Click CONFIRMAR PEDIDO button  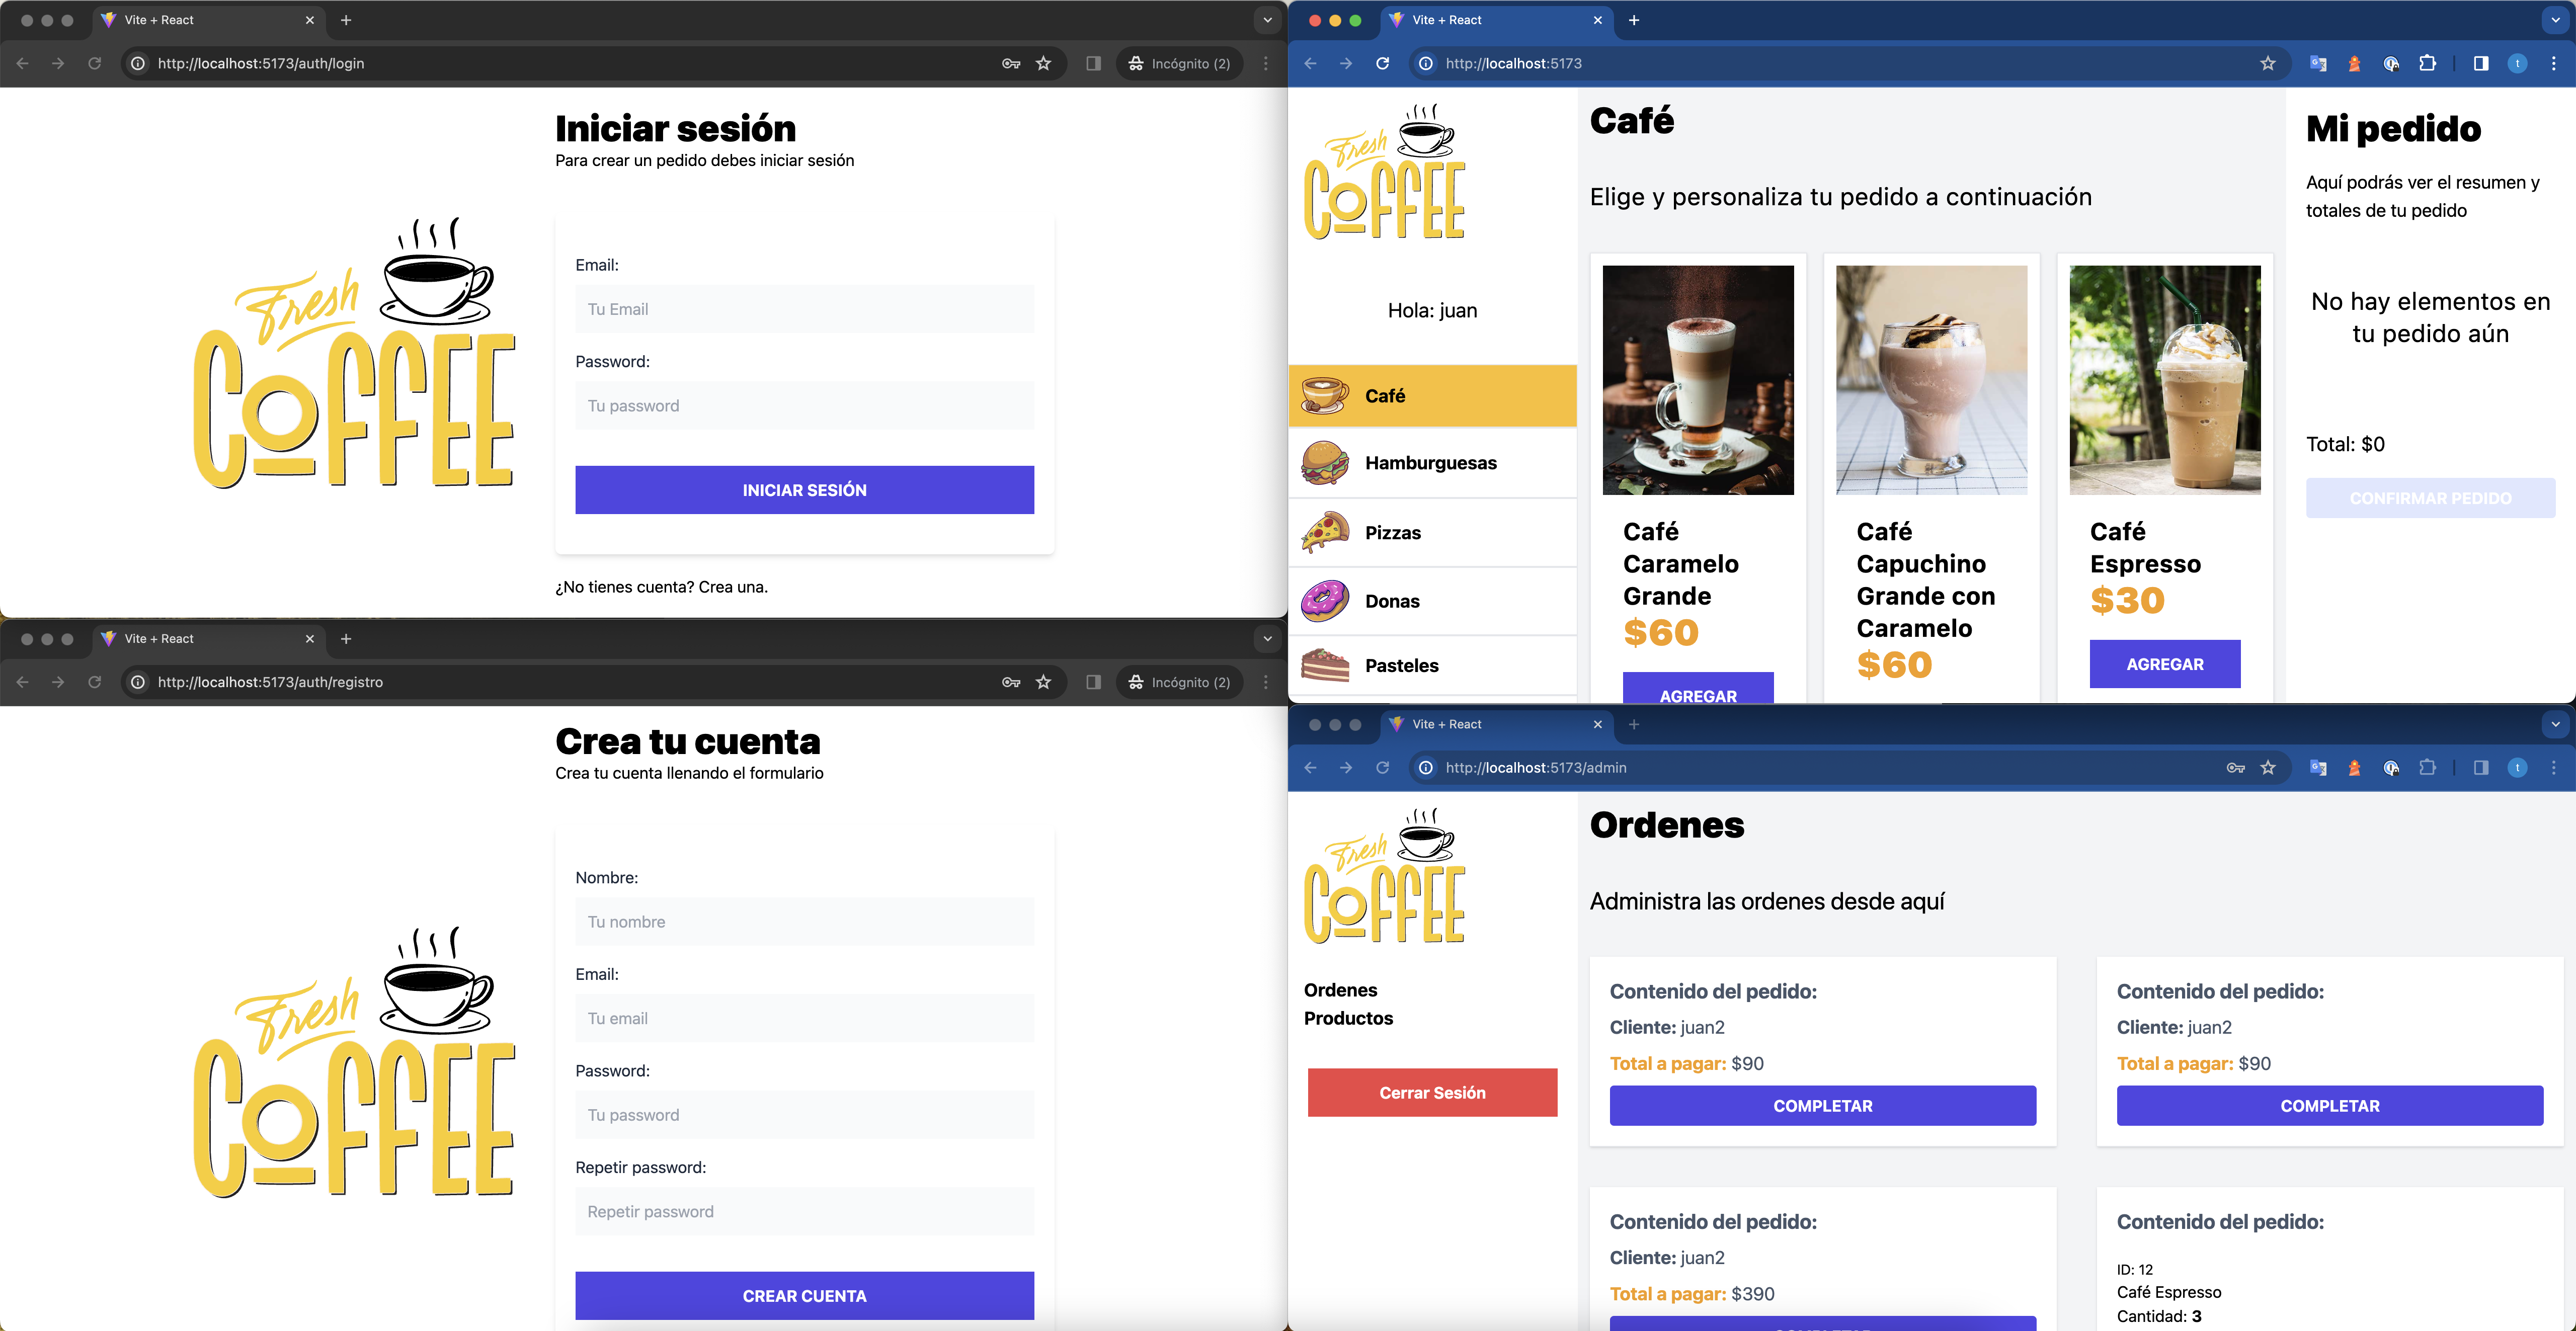[2430, 498]
